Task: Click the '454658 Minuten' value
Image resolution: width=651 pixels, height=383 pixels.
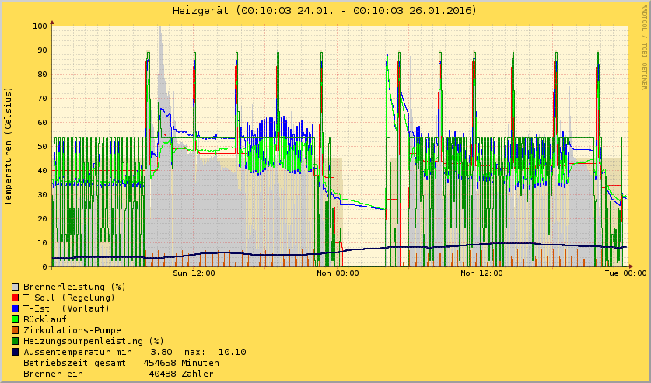Action: pos(181,363)
